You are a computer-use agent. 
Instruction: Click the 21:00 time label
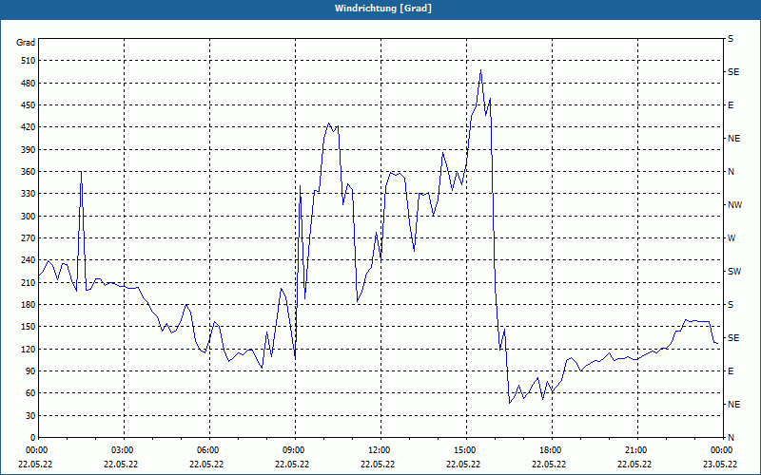coord(634,450)
